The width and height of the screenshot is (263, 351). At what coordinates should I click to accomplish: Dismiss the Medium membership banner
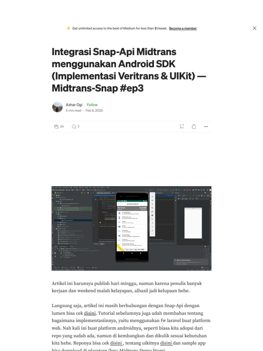(x=254, y=28)
